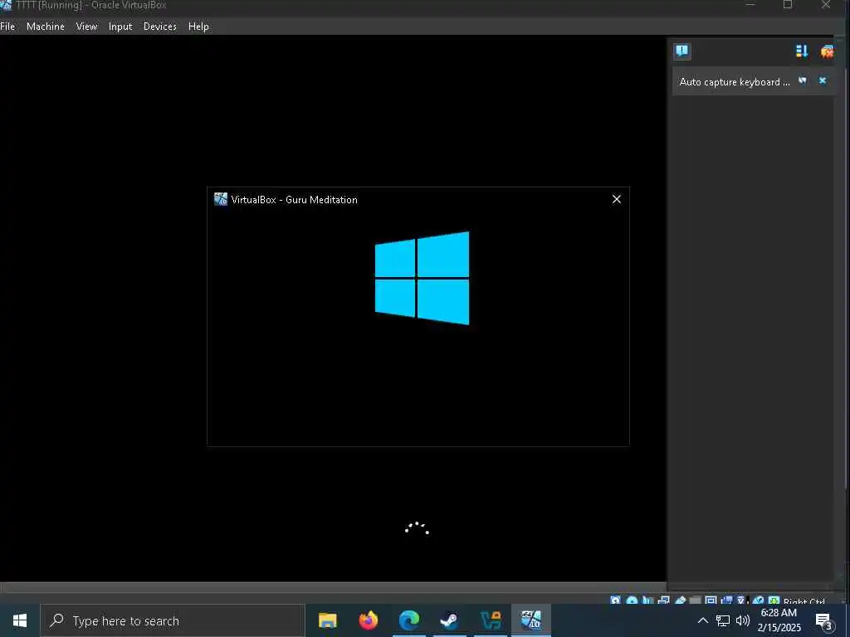The height and width of the screenshot is (637, 850).
Task: Click the hard disk status bar indicator
Action: coord(615,601)
